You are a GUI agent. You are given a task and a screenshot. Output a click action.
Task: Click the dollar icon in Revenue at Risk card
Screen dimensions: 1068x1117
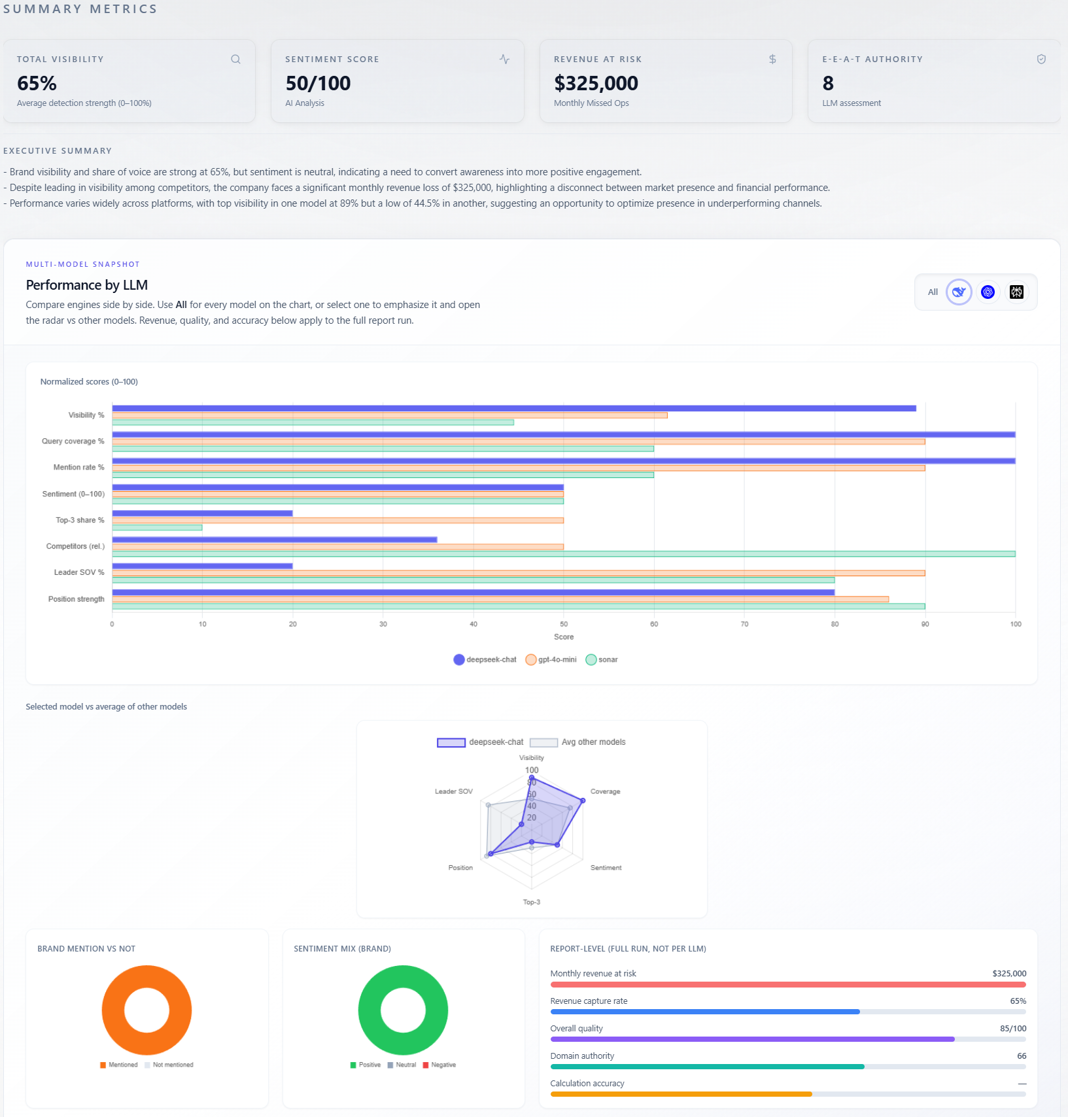tap(772, 60)
